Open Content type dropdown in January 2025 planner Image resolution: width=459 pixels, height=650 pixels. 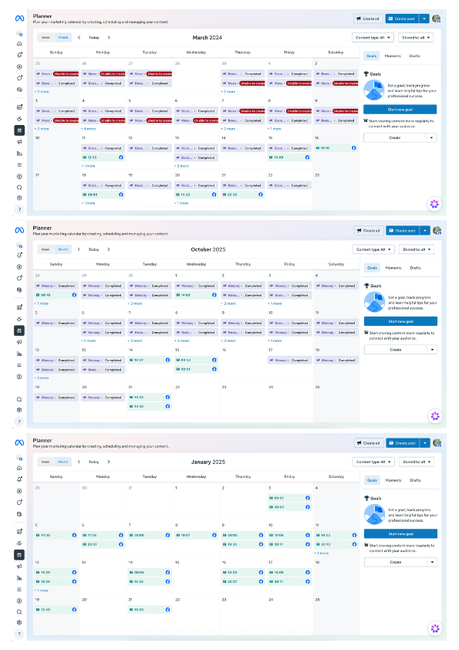(373, 462)
